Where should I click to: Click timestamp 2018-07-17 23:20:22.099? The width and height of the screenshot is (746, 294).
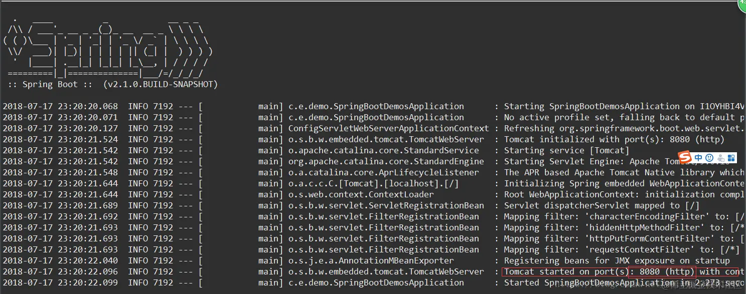click(x=60, y=282)
